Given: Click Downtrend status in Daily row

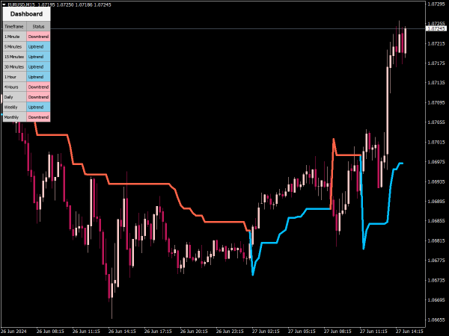Looking at the screenshot, I should tap(38, 97).
